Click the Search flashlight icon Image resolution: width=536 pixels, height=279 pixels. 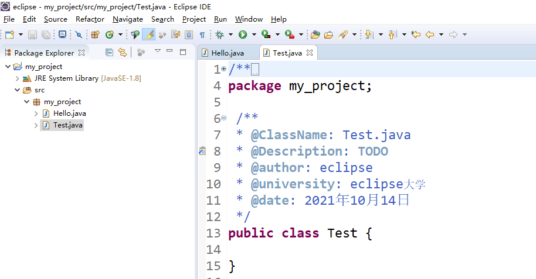tap(343, 35)
